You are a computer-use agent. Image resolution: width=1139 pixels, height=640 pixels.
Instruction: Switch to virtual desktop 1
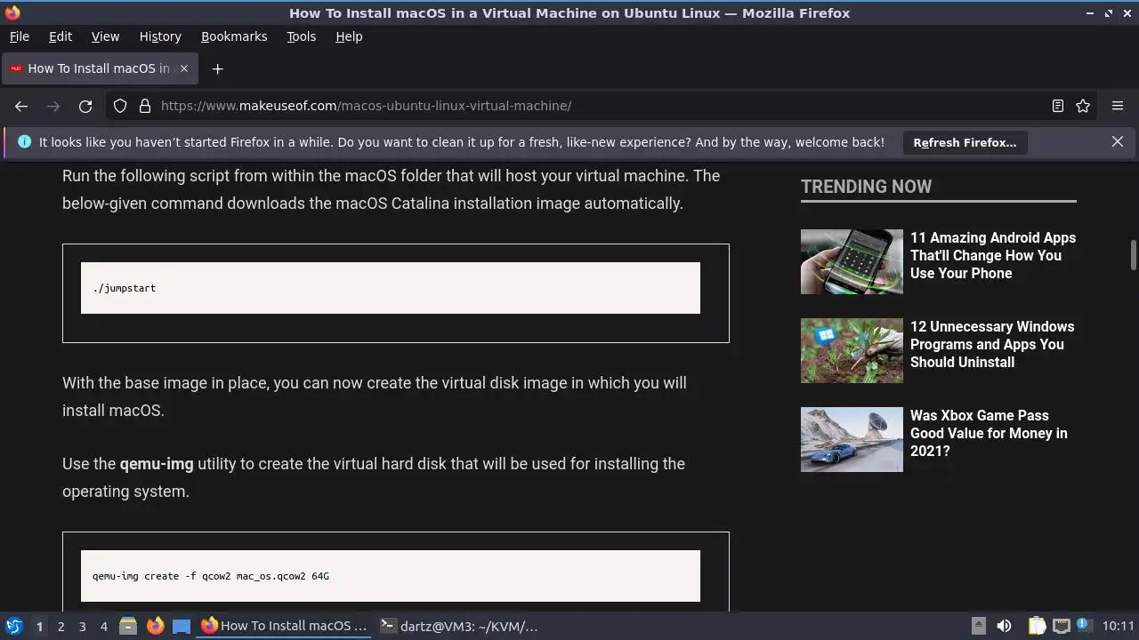tap(39, 627)
